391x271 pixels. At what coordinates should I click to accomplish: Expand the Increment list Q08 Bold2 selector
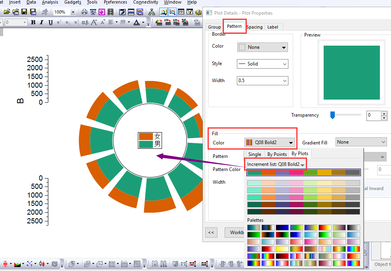(276, 164)
